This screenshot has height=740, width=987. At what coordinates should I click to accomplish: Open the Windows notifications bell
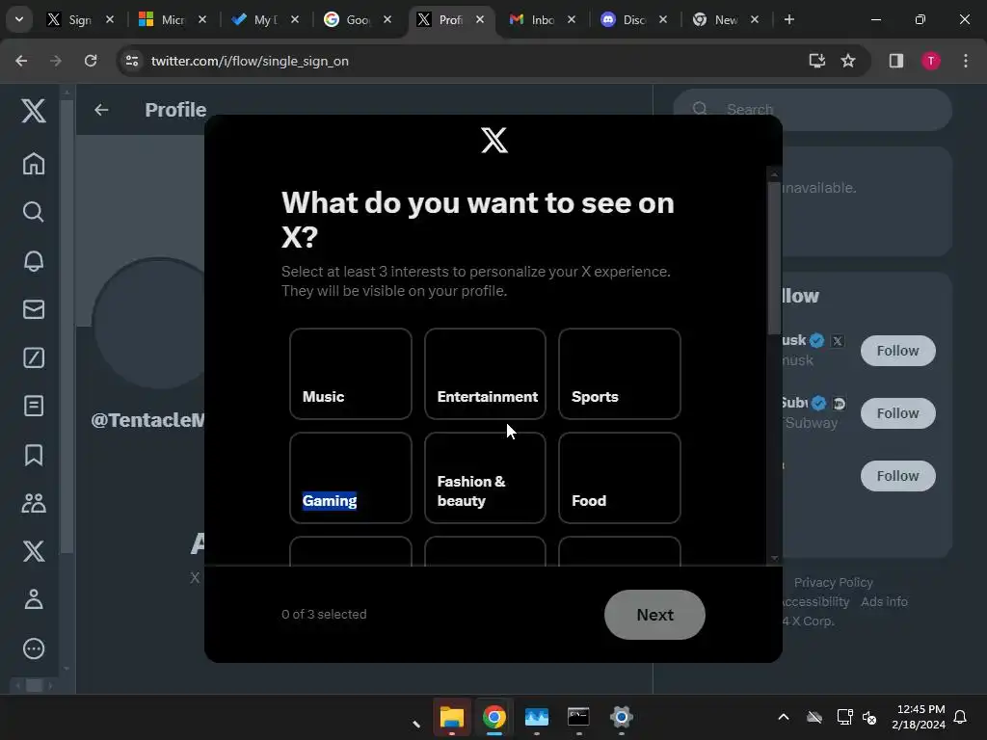(x=960, y=717)
